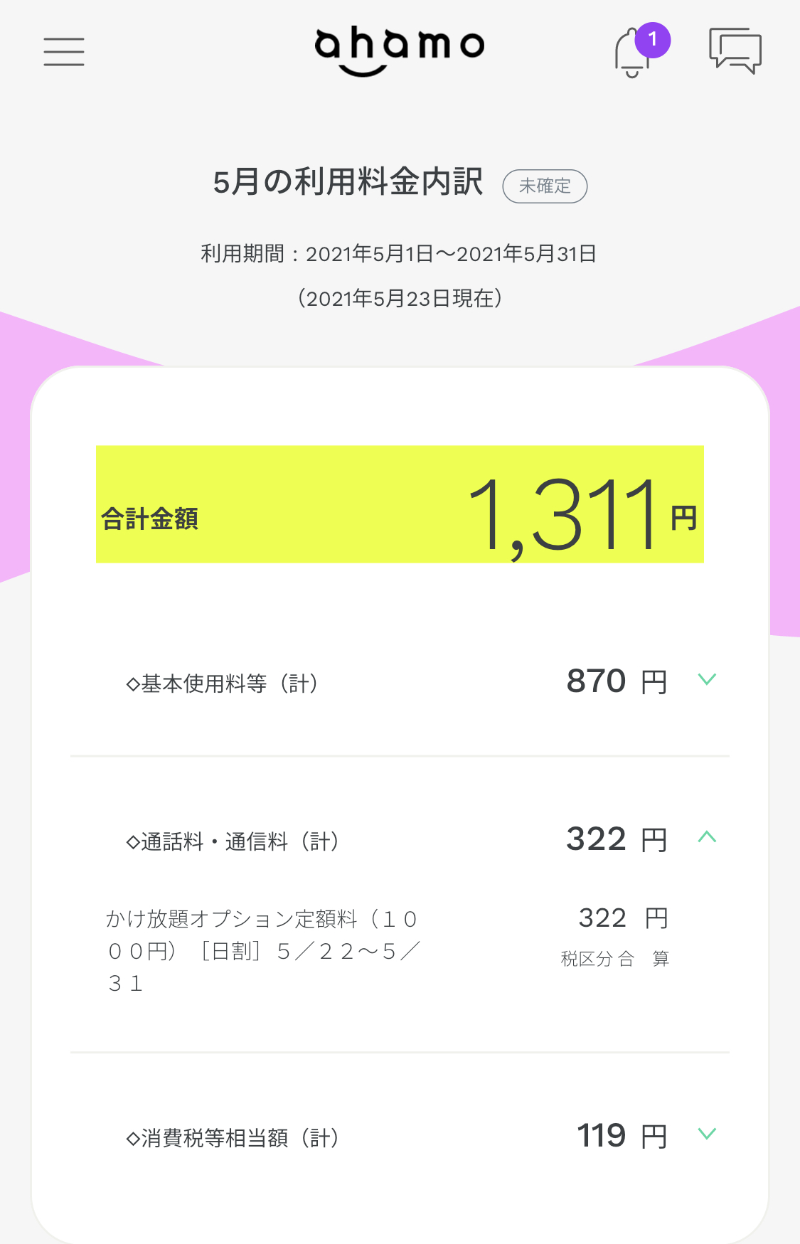Viewport: 800px width, 1244px height.
Task: Click the 5月の利用料金内訳 heading
Action: pos(348,182)
